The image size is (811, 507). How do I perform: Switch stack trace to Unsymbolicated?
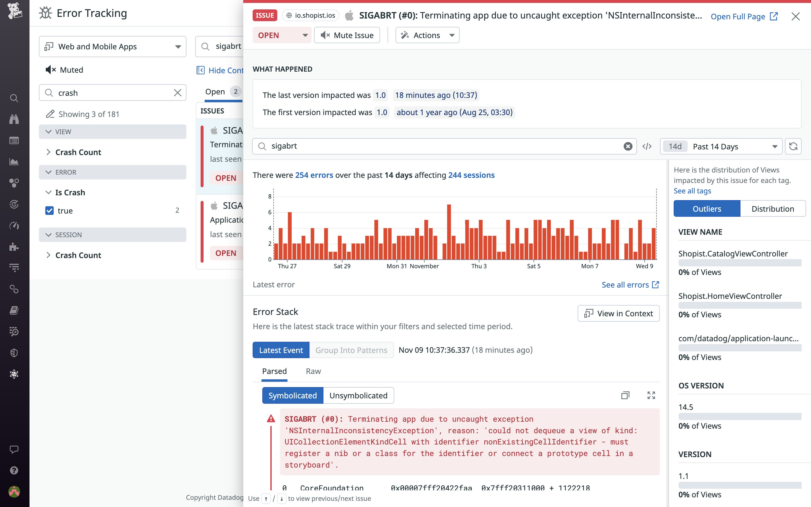(358, 395)
